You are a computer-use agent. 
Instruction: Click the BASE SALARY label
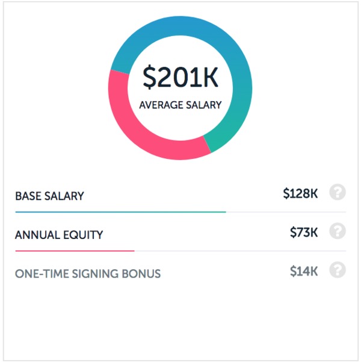(49, 196)
